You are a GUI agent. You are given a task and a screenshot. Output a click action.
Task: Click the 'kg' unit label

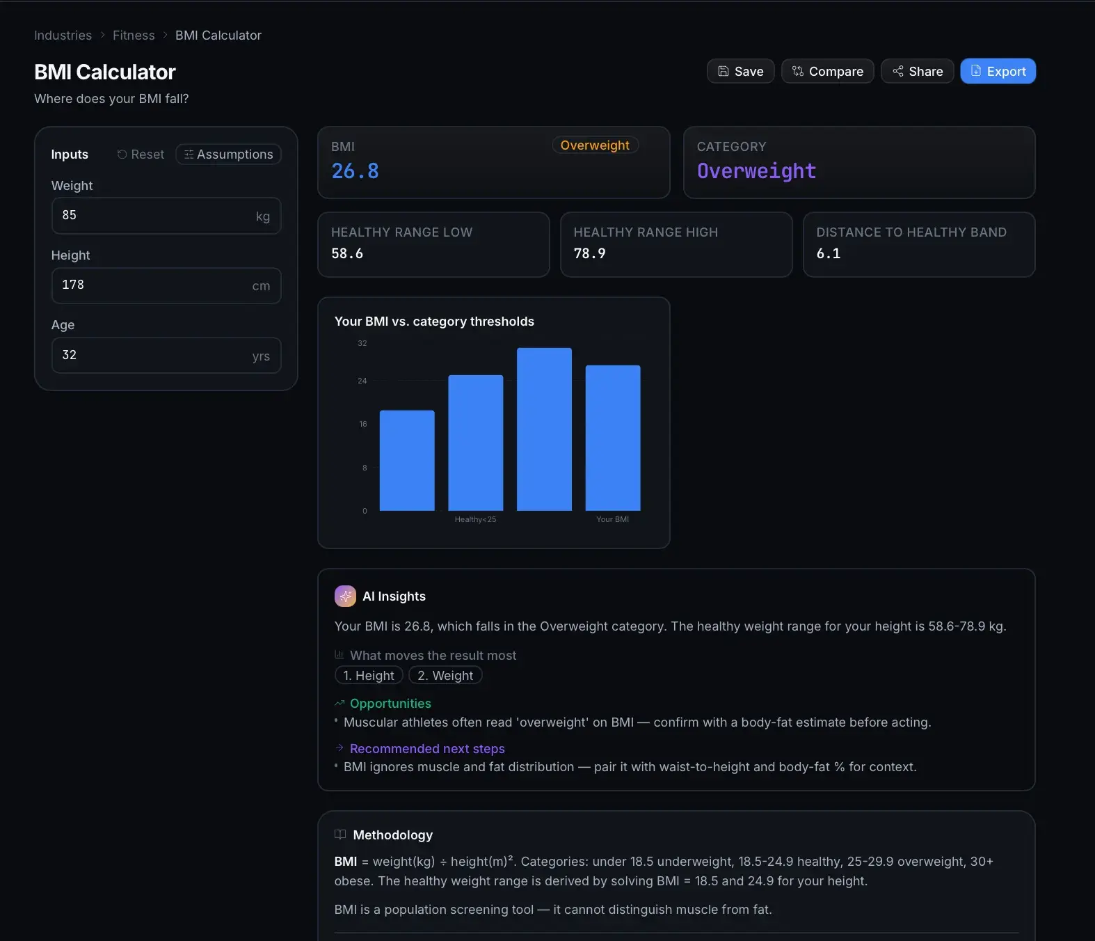tap(263, 216)
